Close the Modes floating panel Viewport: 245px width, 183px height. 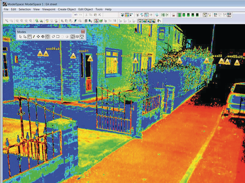pyautogui.click(x=83, y=32)
